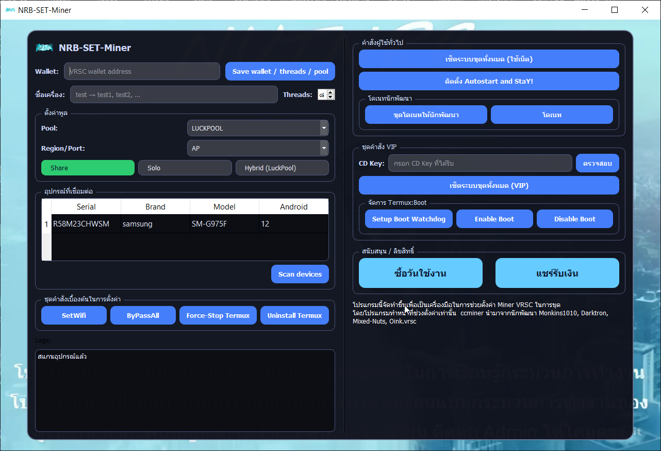This screenshot has width=661, height=451.
Task: Open the Pool dropdown showing LUCKPOOL
Action: pos(258,128)
